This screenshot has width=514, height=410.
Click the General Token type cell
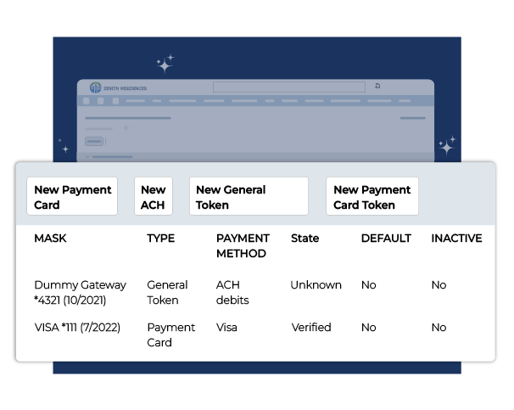tap(167, 292)
